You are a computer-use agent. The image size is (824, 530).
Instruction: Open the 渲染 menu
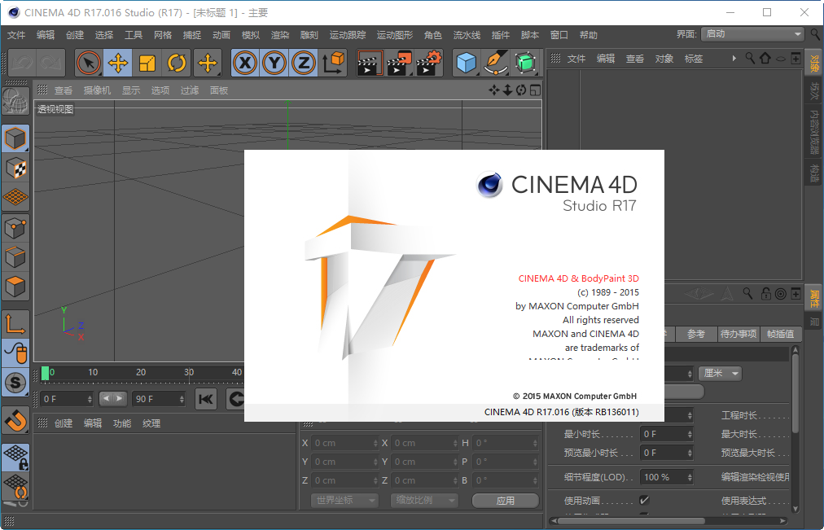pos(280,35)
